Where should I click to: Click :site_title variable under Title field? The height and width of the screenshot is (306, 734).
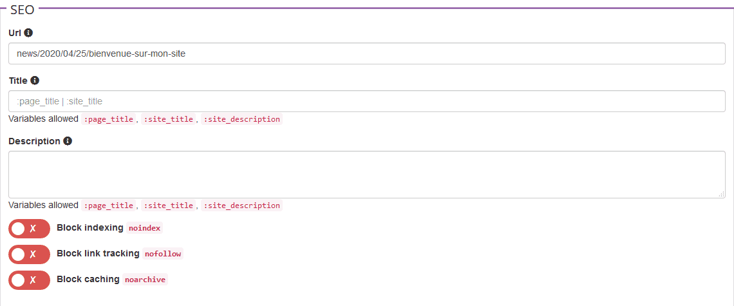pyautogui.click(x=168, y=119)
